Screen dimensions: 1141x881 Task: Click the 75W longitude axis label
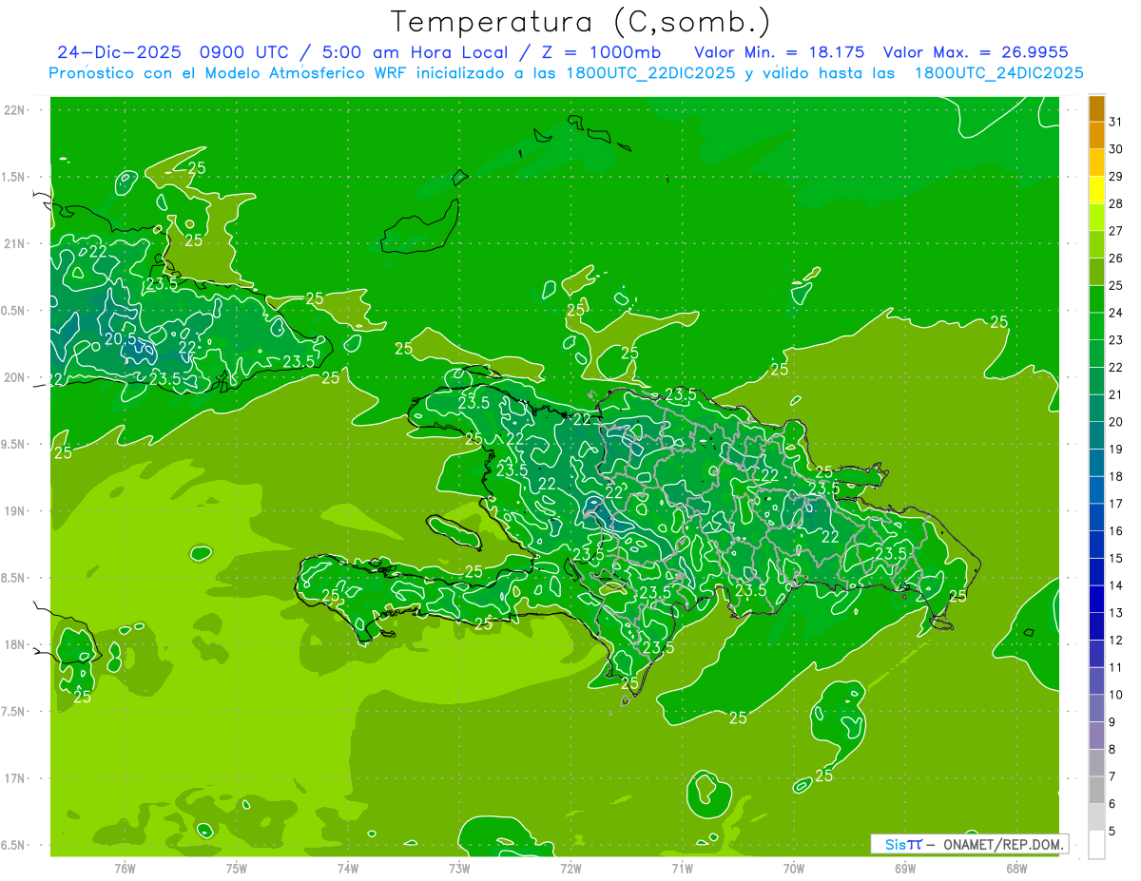(x=237, y=869)
